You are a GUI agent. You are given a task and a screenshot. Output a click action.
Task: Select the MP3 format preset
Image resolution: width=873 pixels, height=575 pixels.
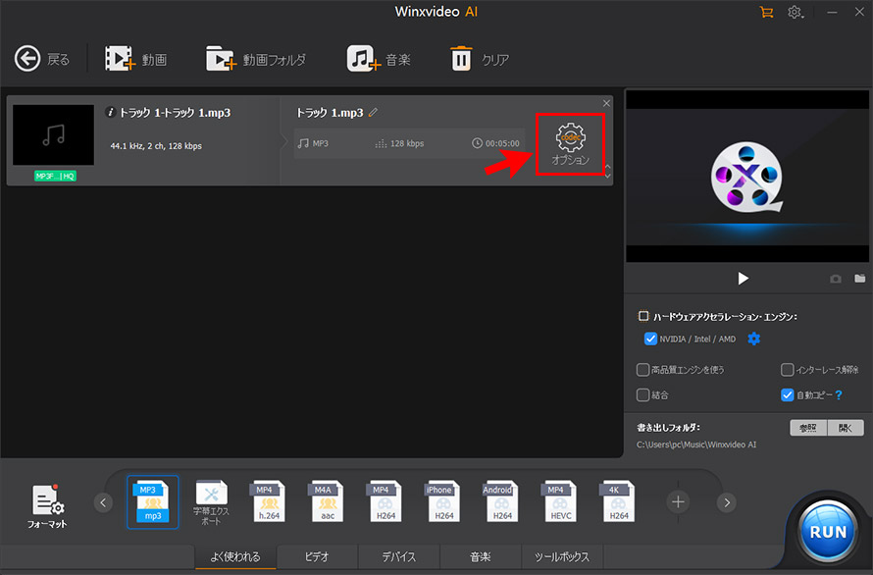coord(153,501)
